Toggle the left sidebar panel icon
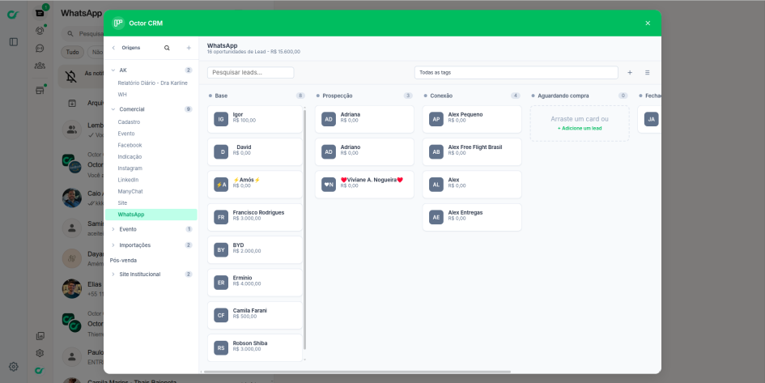 coord(14,41)
